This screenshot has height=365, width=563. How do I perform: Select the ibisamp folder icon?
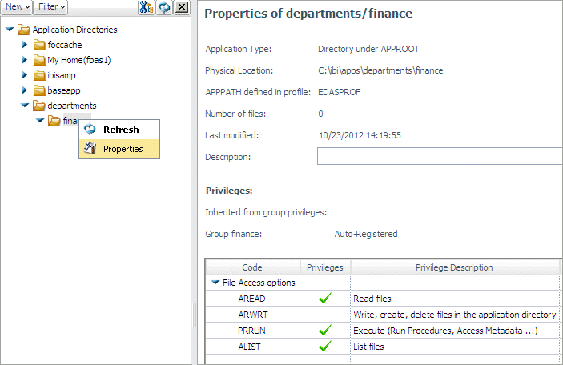tap(39, 75)
